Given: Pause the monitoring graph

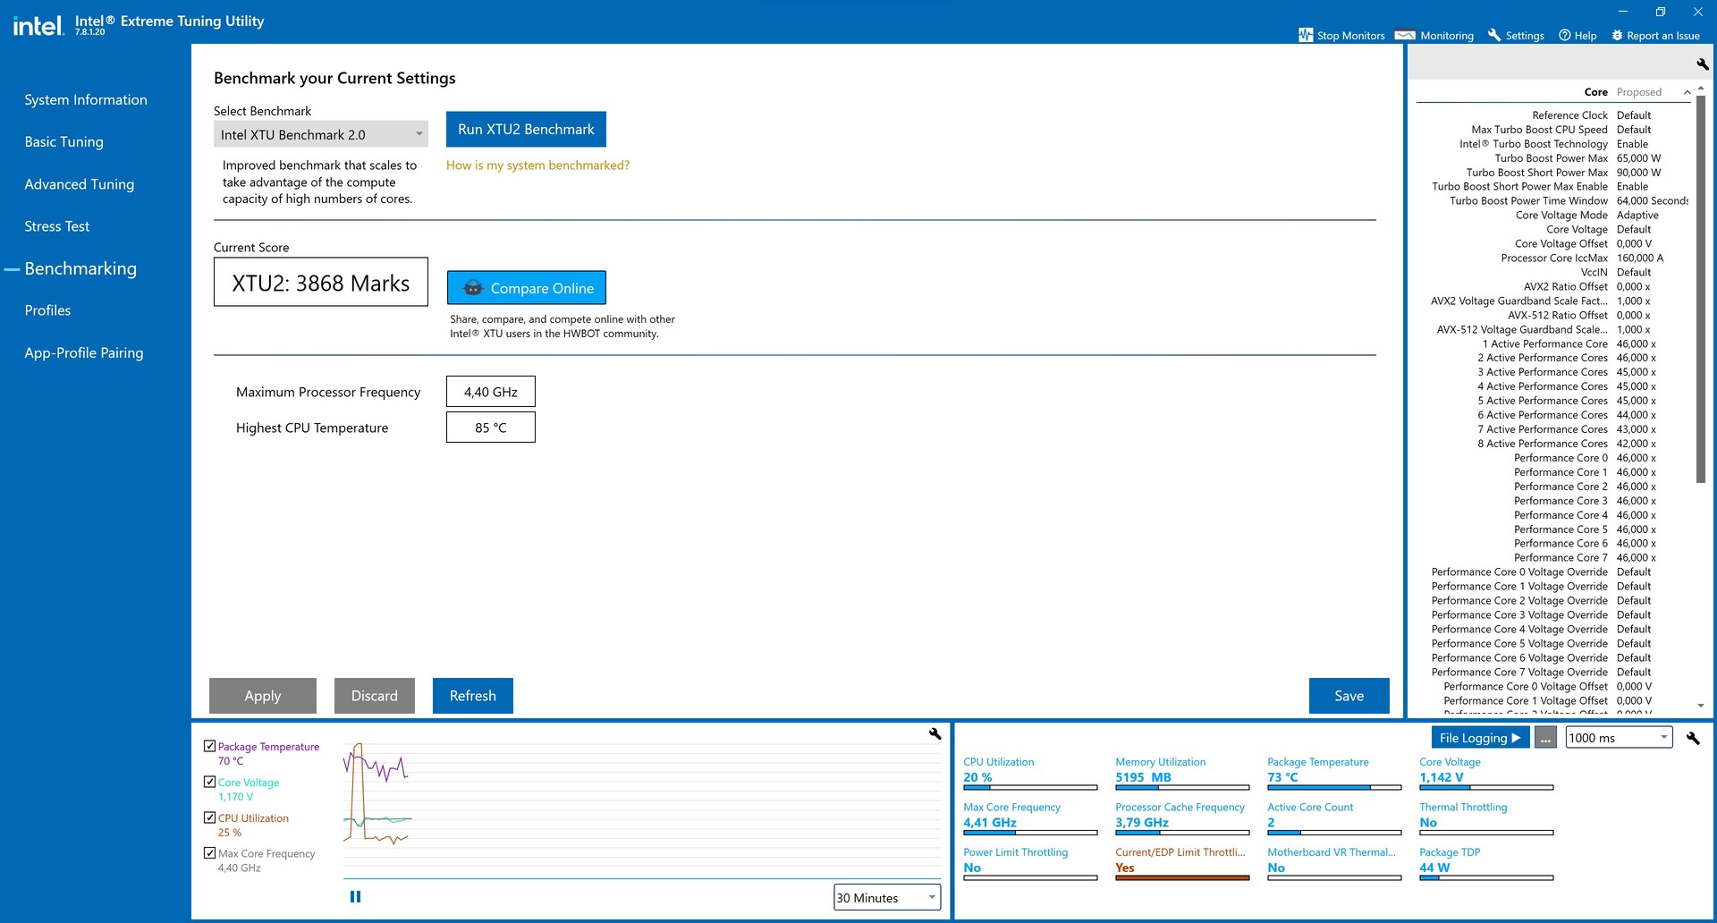Looking at the screenshot, I should click(355, 896).
